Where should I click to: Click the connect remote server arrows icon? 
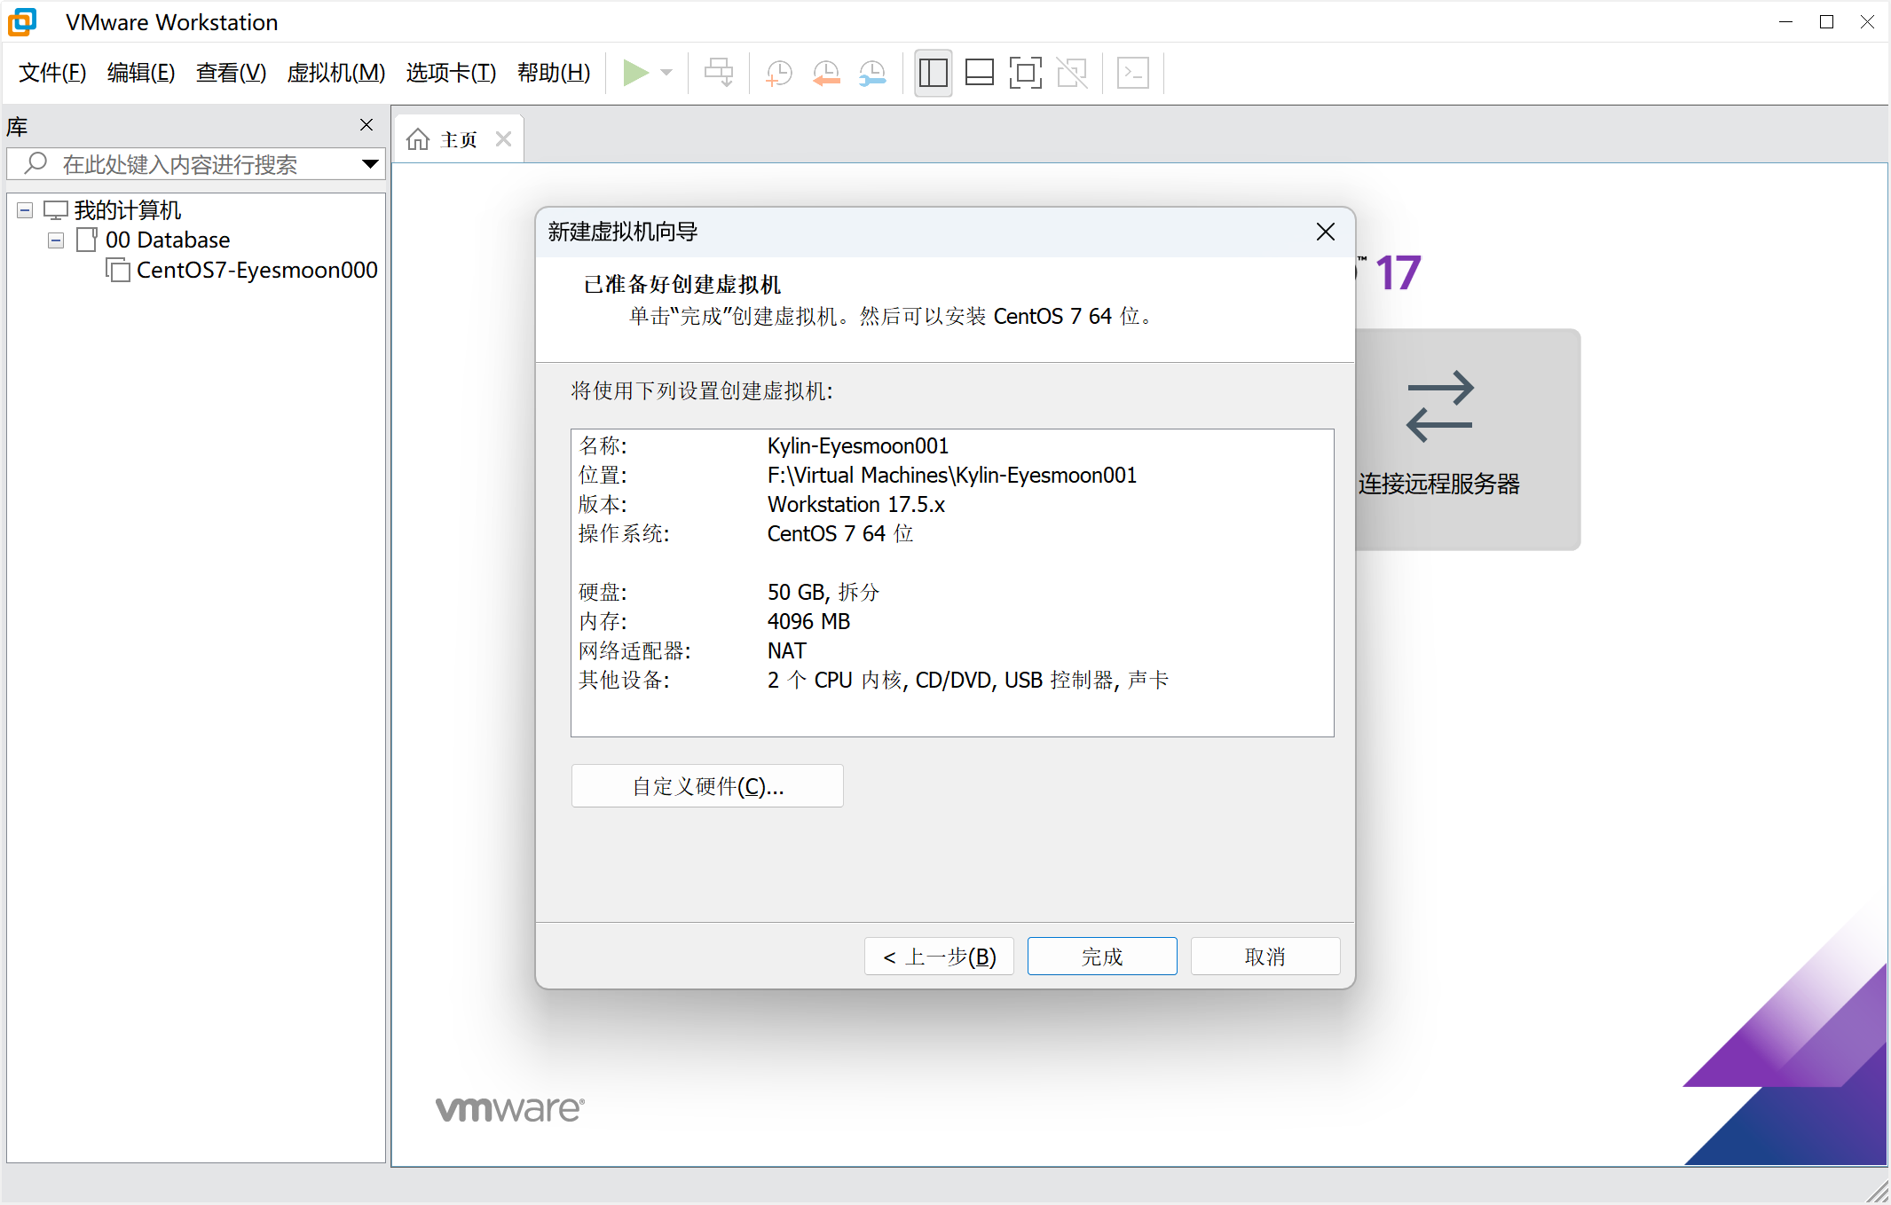(1439, 406)
